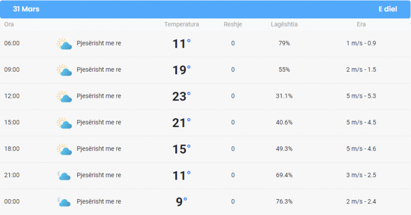Click the sun-cloud icon for 12:00
This screenshot has height=215, width=411.
(64, 97)
